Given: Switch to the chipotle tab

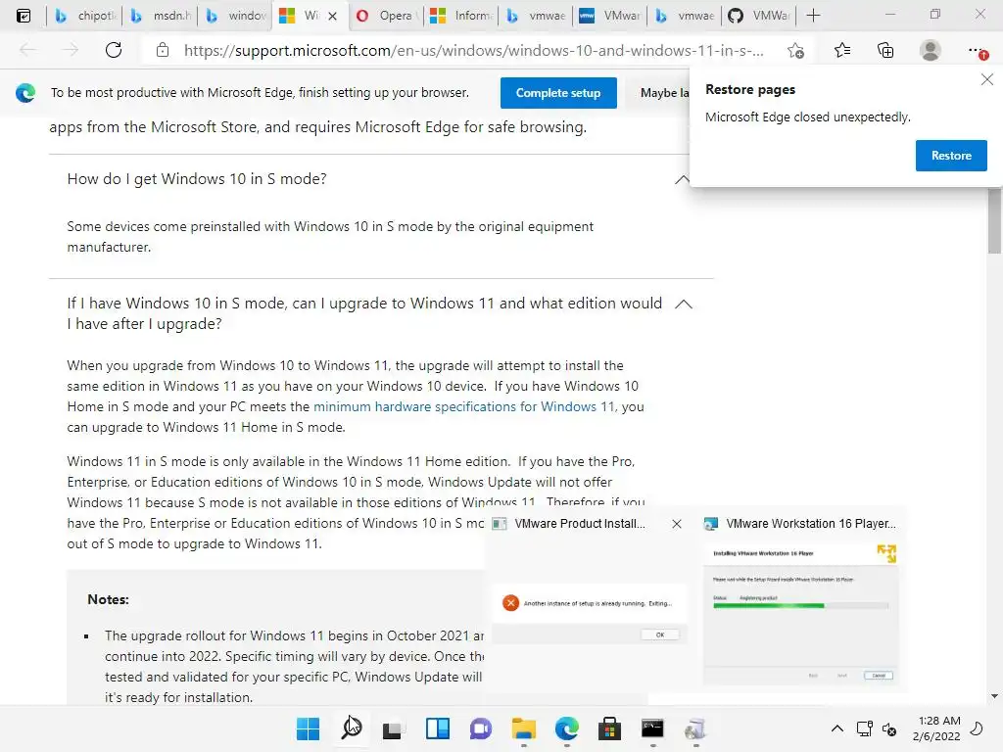Looking at the screenshot, I should (x=86, y=16).
